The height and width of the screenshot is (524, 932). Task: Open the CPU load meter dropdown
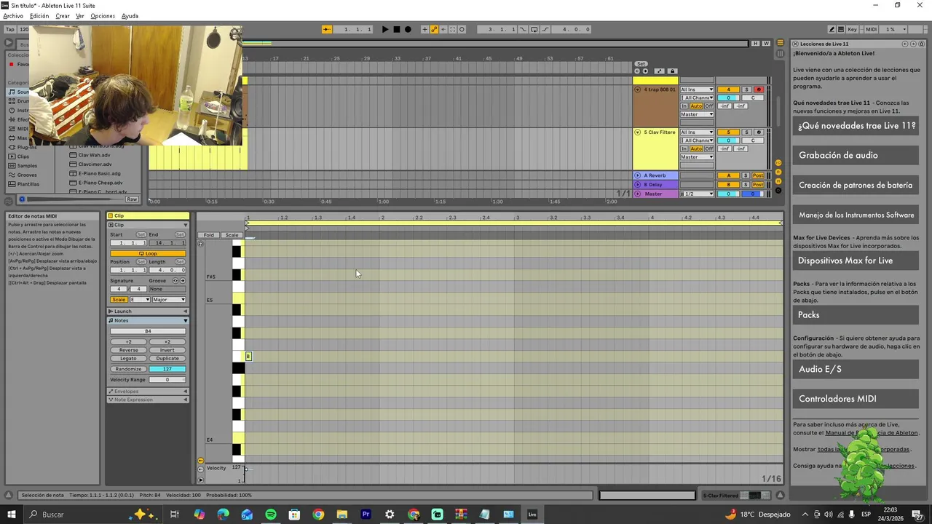(893, 29)
